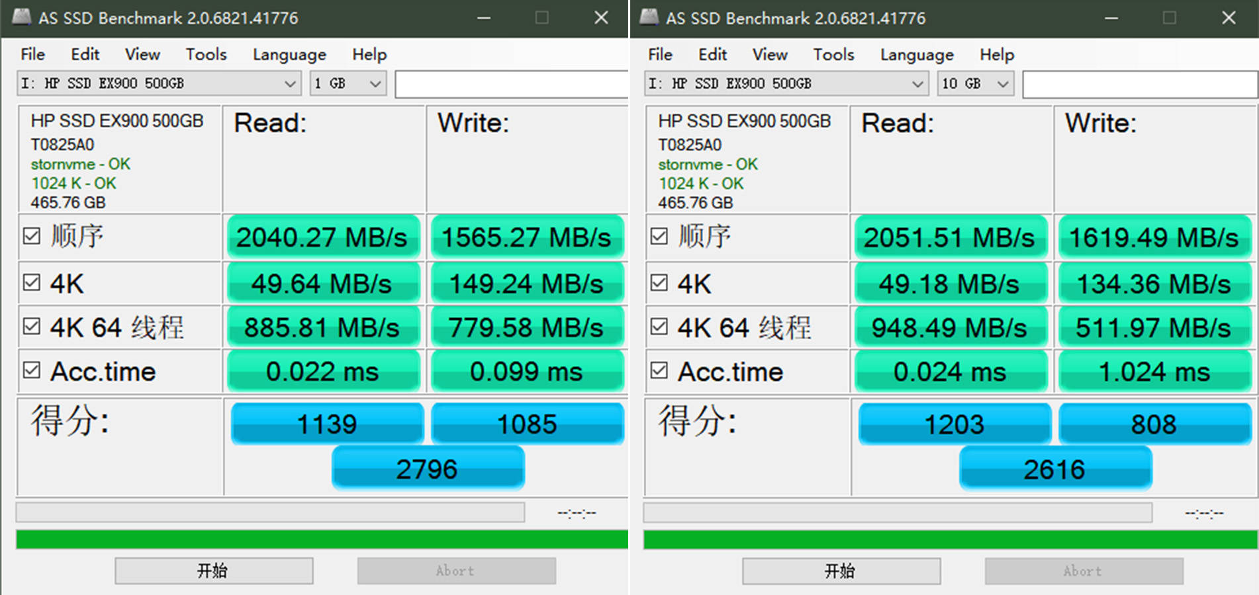Click the 779.58 MB/s write result

527,327
